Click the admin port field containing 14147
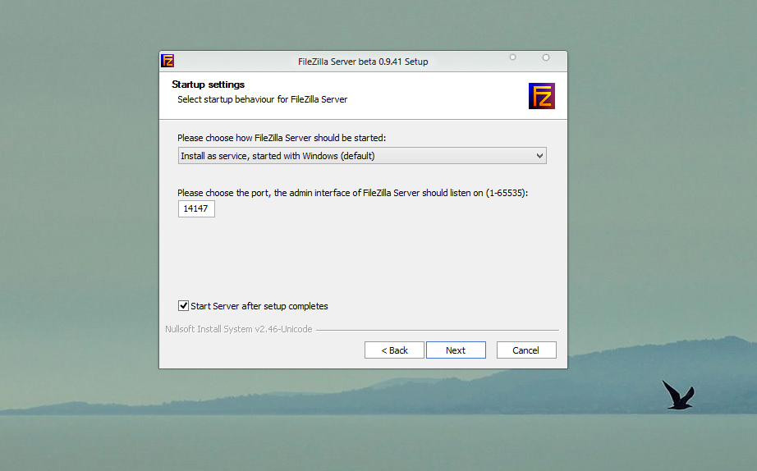 (x=196, y=208)
